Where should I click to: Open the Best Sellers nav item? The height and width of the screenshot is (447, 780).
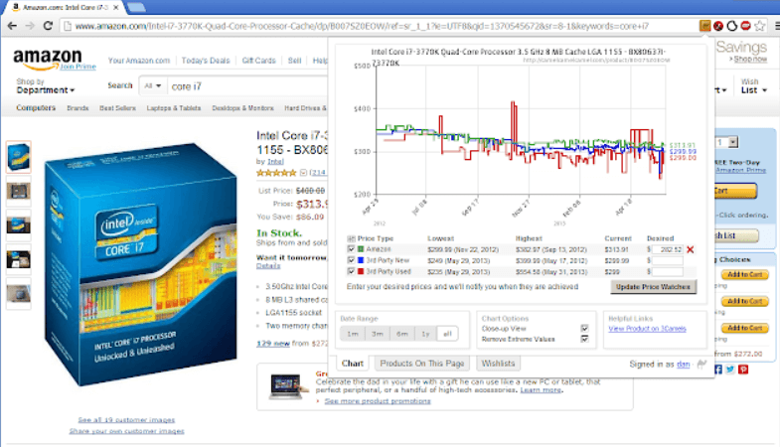click(117, 108)
